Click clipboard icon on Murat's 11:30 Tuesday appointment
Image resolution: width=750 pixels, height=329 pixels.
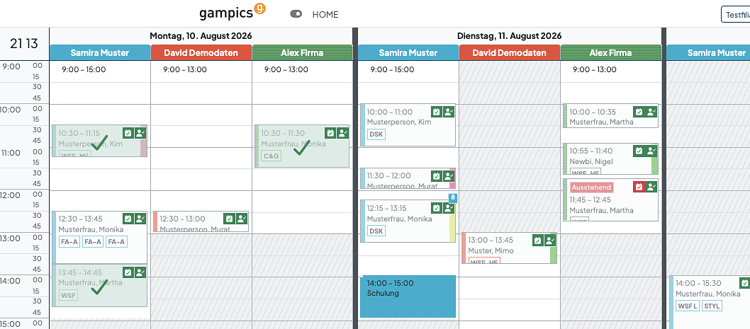tap(436, 175)
